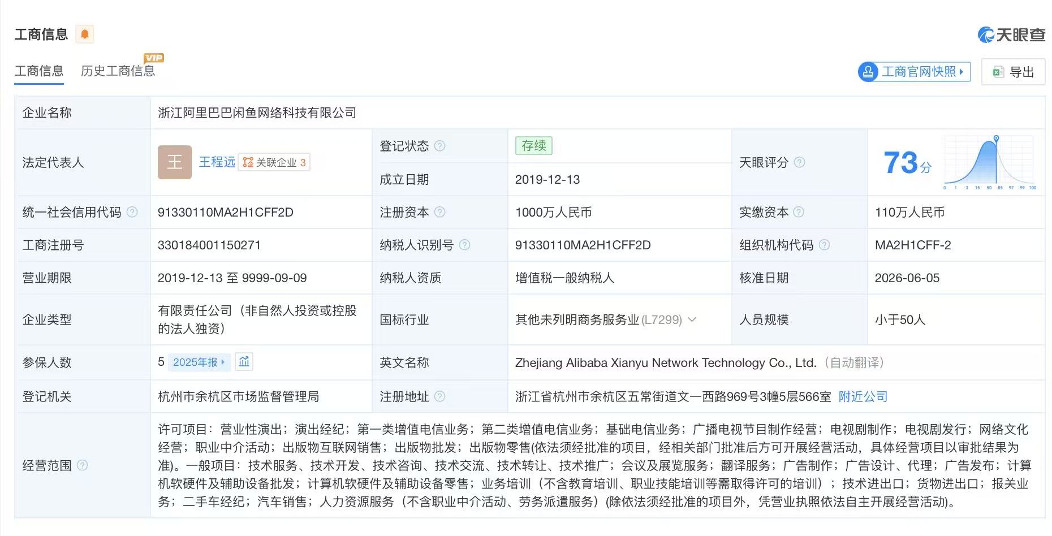Click the 企业类型 value 有限责任公司
1052x536 pixels.
(257, 319)
